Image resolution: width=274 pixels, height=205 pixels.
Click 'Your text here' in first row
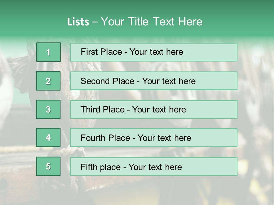tap(156, 52)
